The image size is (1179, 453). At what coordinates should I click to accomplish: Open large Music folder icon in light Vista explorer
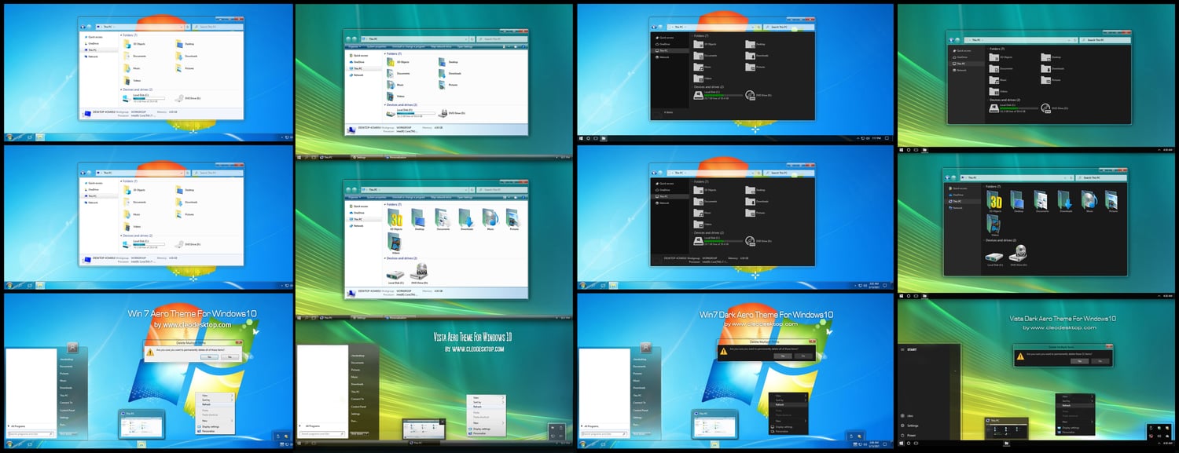490,218
